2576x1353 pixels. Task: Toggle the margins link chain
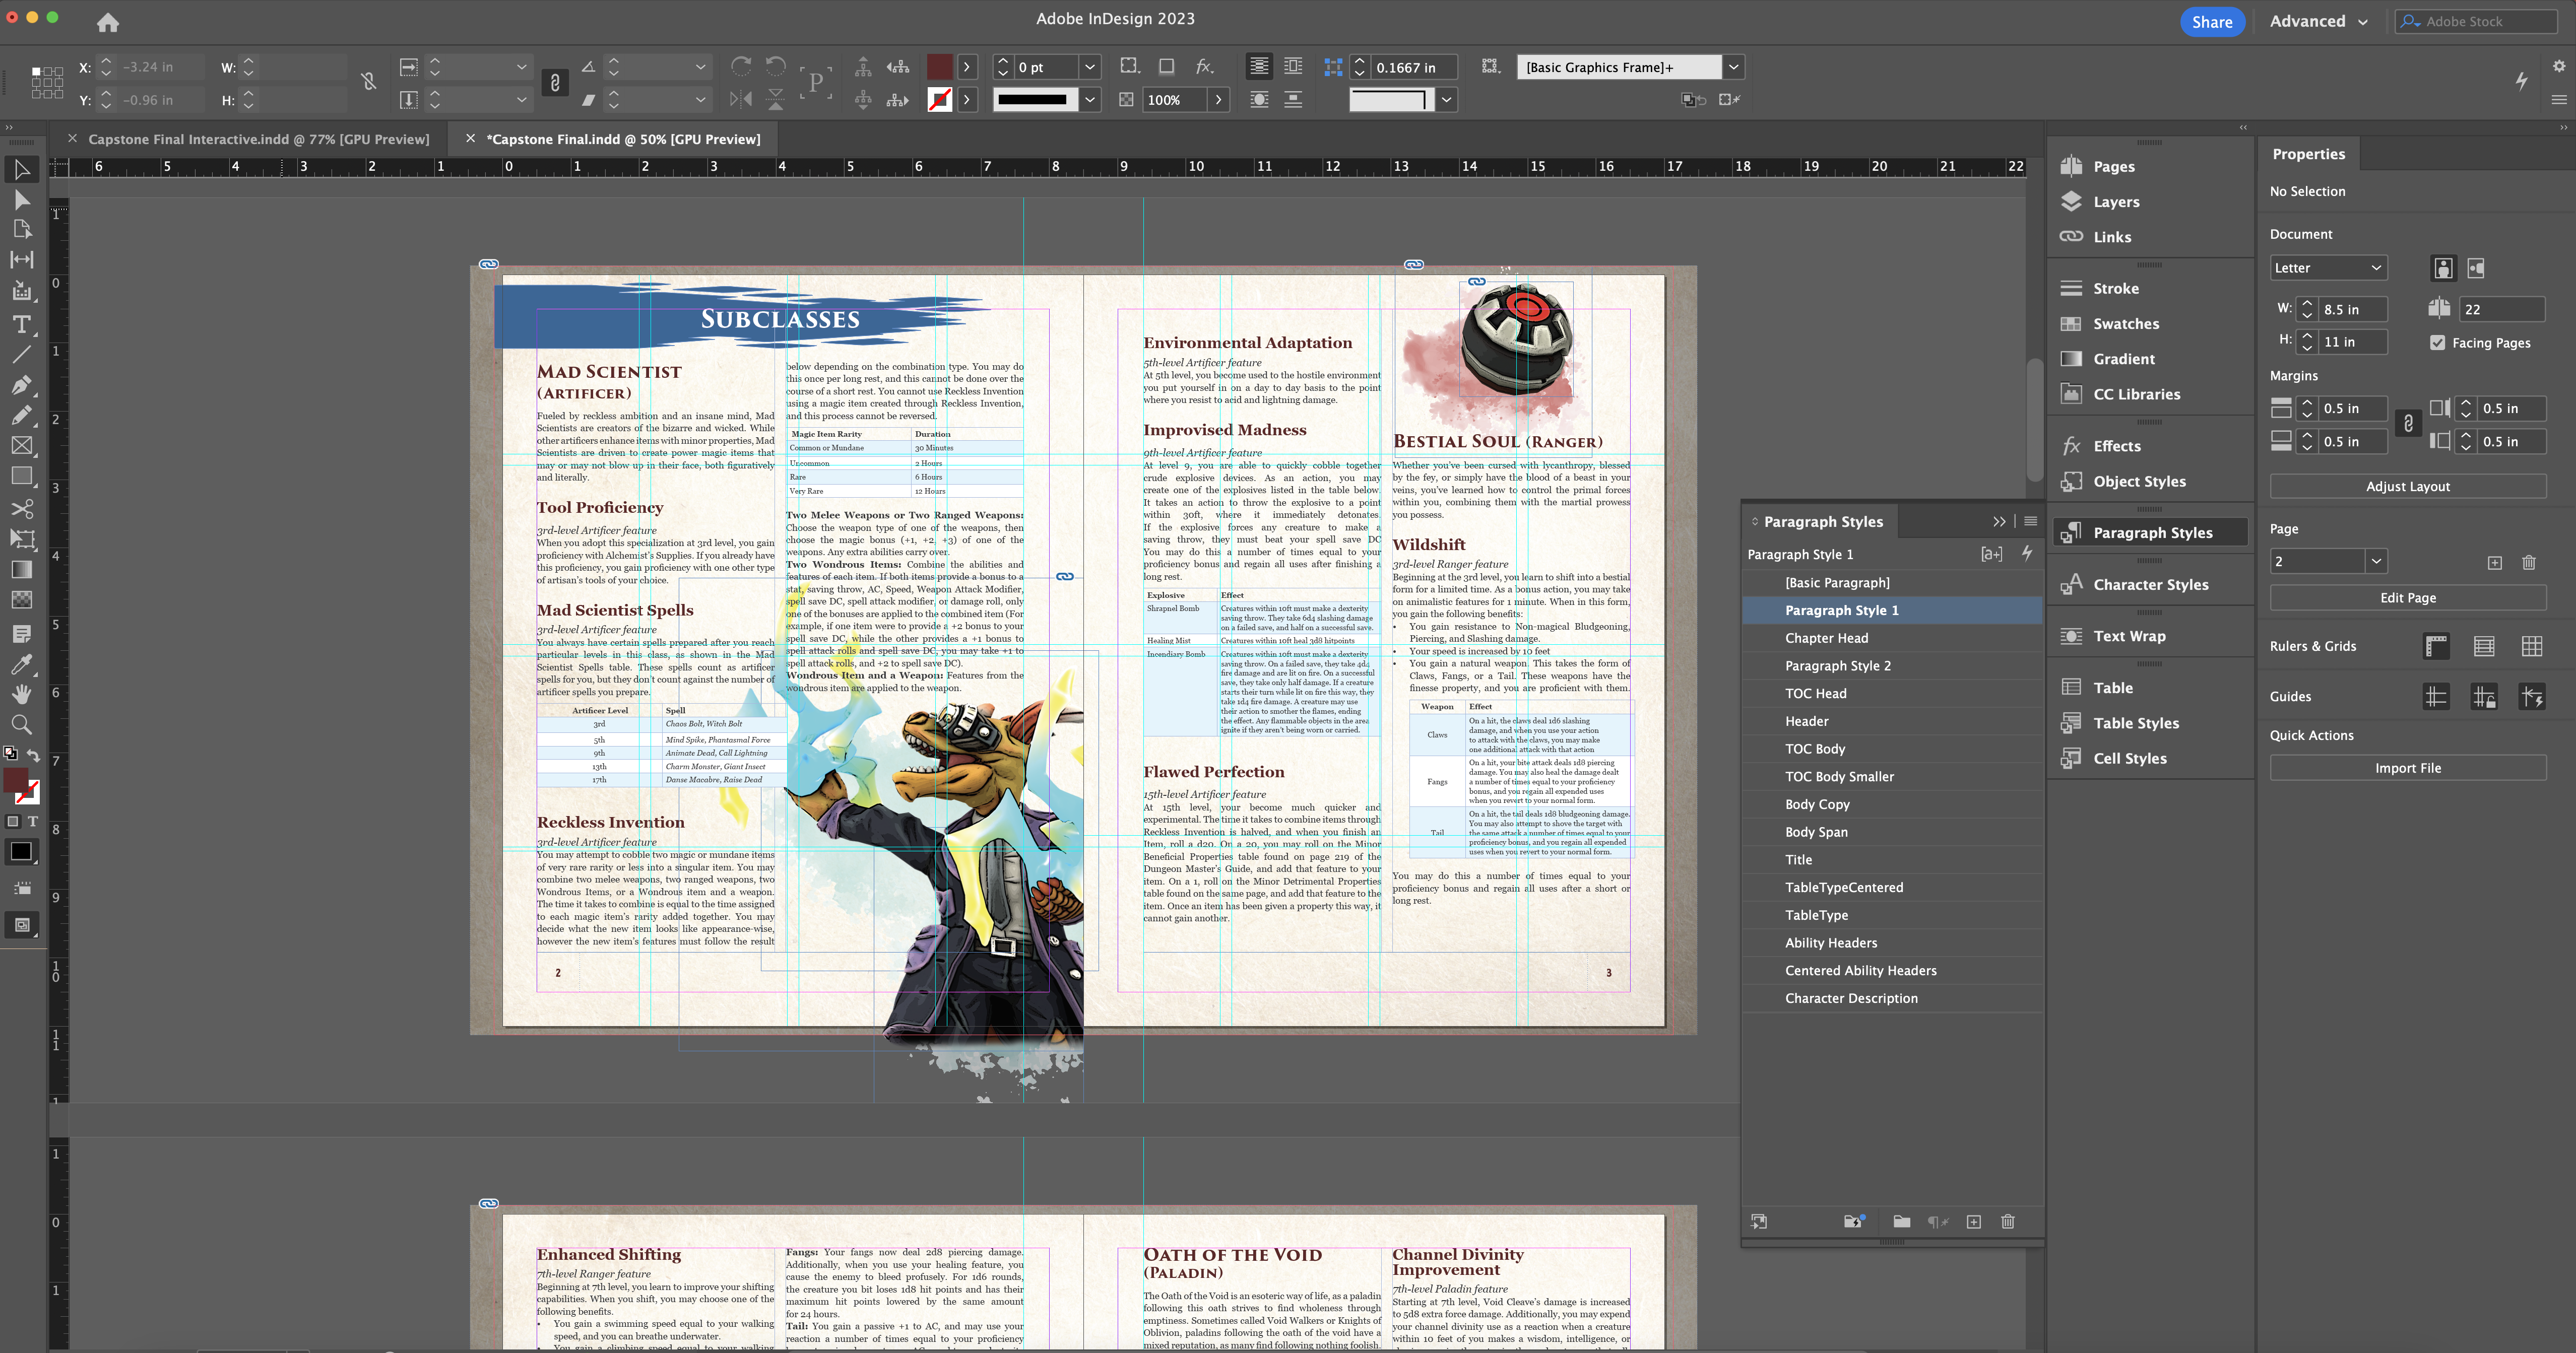click(2408, 425)
